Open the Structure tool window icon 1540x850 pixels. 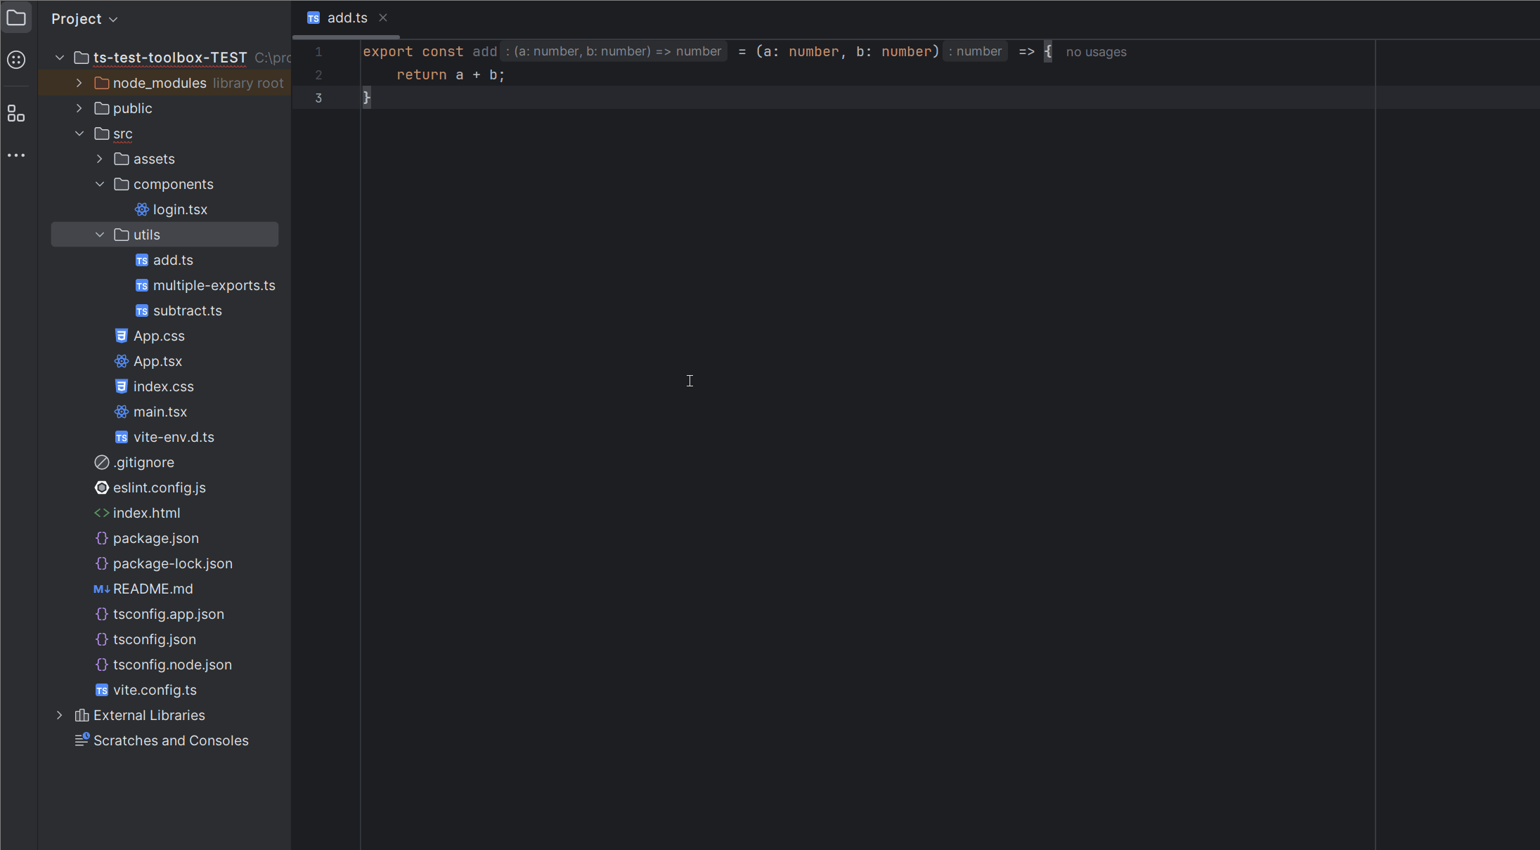[x=16, y=114]
